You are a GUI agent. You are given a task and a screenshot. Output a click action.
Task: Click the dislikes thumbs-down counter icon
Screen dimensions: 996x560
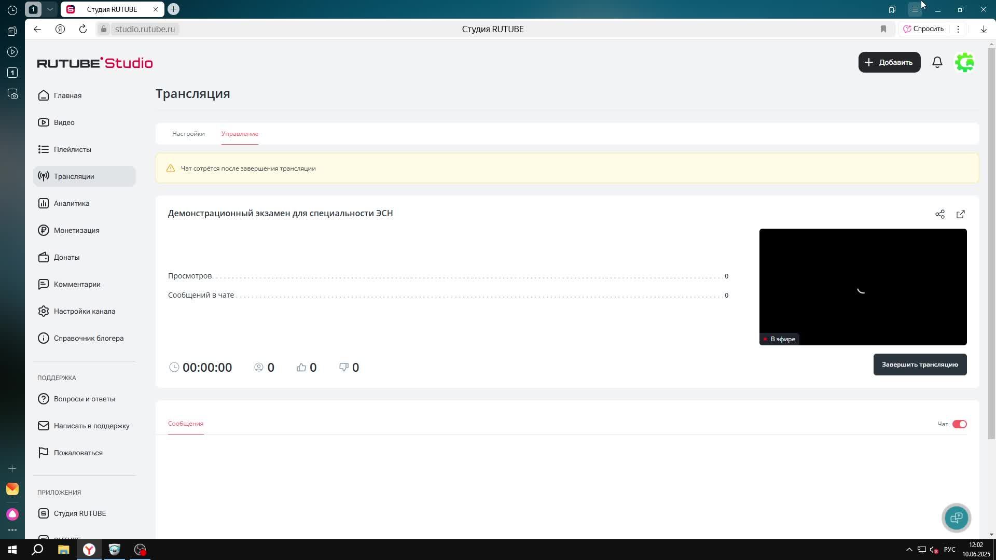(344, 367)
